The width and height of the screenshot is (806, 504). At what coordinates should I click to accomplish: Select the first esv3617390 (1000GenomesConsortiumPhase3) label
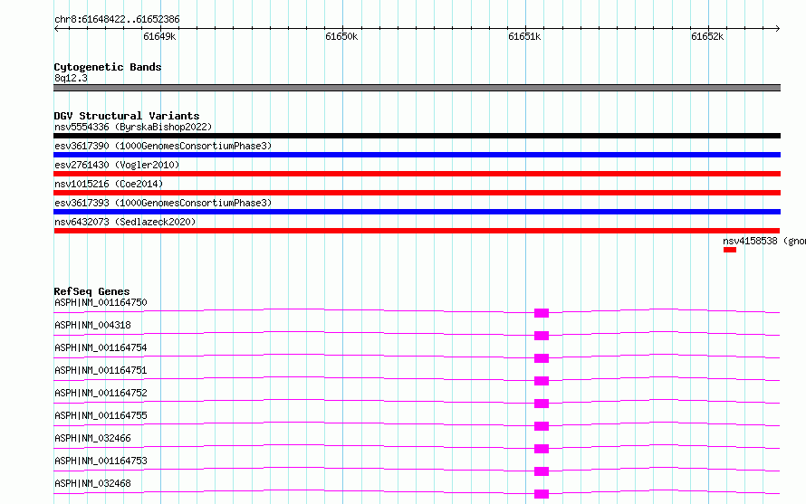point(163,146)
